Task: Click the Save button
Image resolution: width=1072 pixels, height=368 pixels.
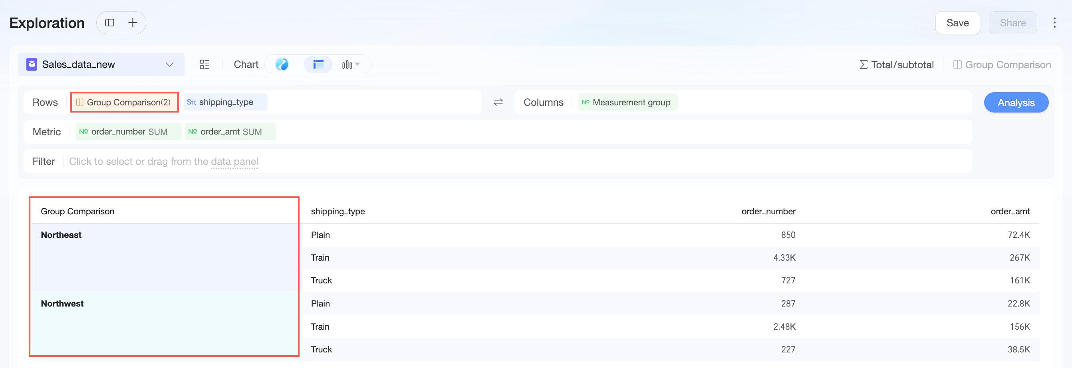Action: tap(957, 23)
